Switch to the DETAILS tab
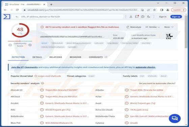Viewport: 189px width, 127px height. click(x=37, y=57)
